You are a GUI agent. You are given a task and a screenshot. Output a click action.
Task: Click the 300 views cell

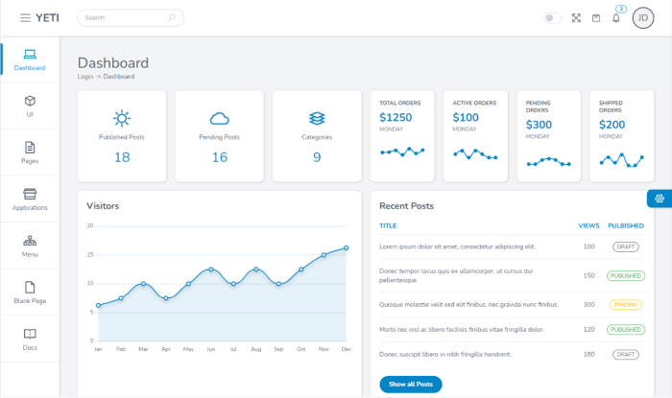pyautogui.click(x=588, y=305)
